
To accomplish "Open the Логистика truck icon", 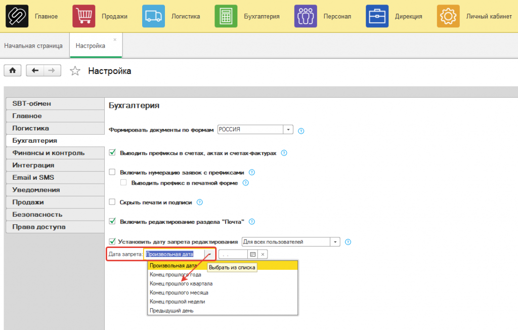I will (x=154, y=16).
